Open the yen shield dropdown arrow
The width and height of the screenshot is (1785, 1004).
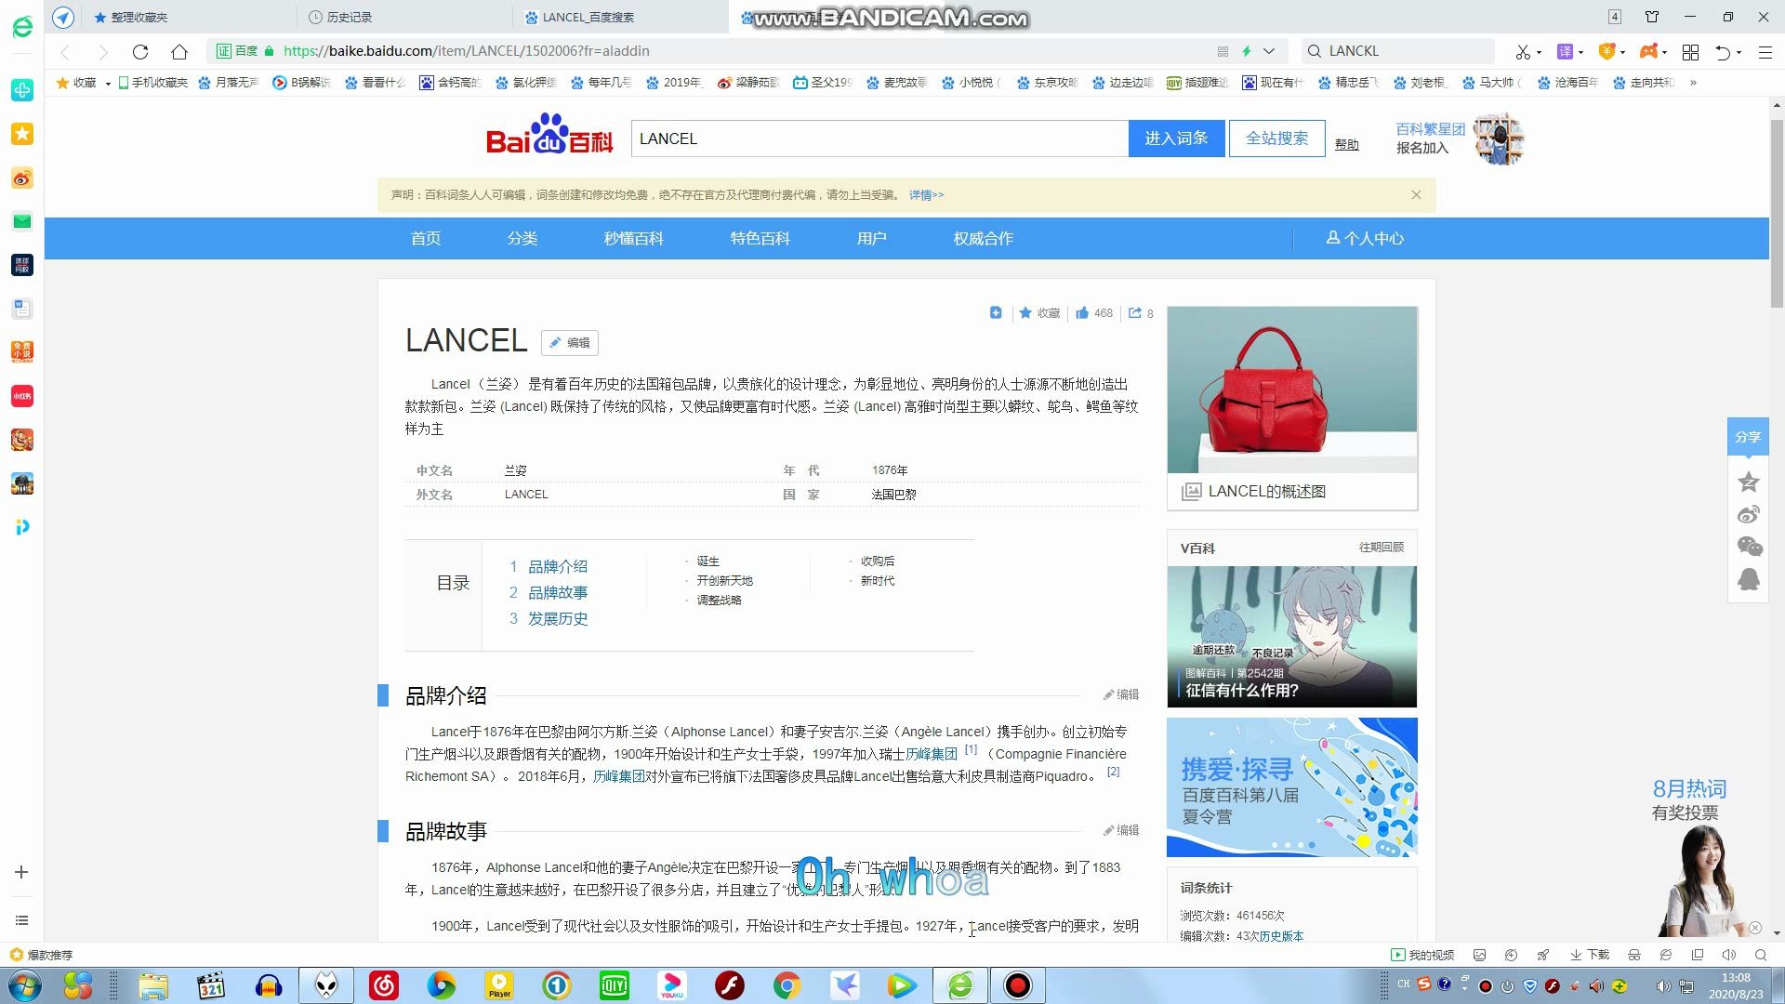[x=1622, y=52]
